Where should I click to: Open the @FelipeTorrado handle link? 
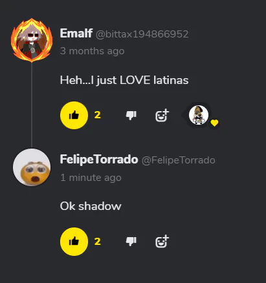pyautogui.click(x=179, y=160)
